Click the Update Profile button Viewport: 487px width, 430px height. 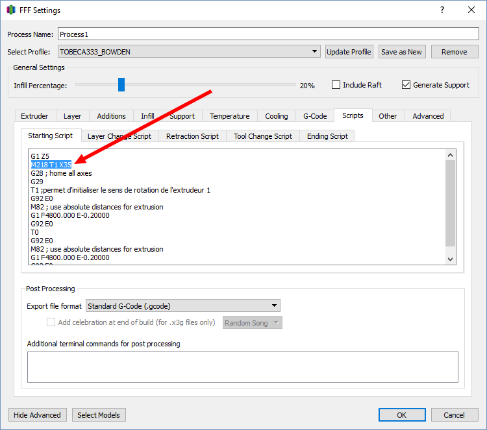[x=349, y=52]
